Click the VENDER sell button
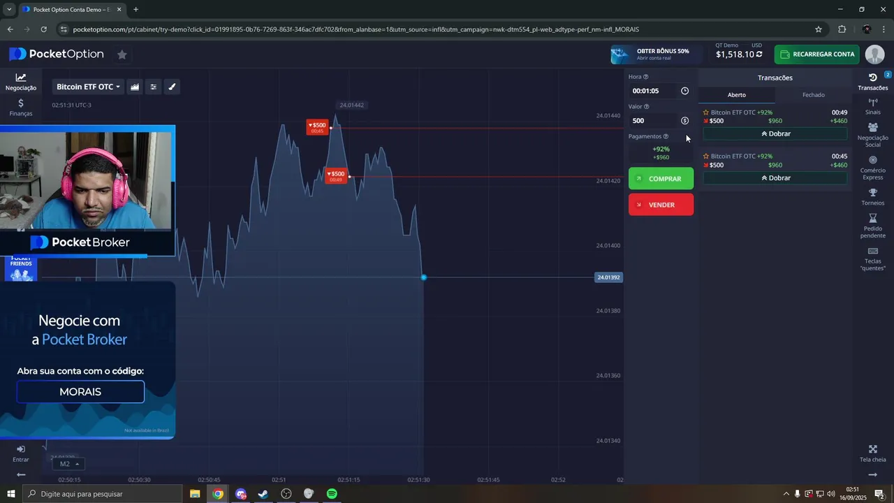This screenshot has width=894, height=503. (x=661, y=205)
